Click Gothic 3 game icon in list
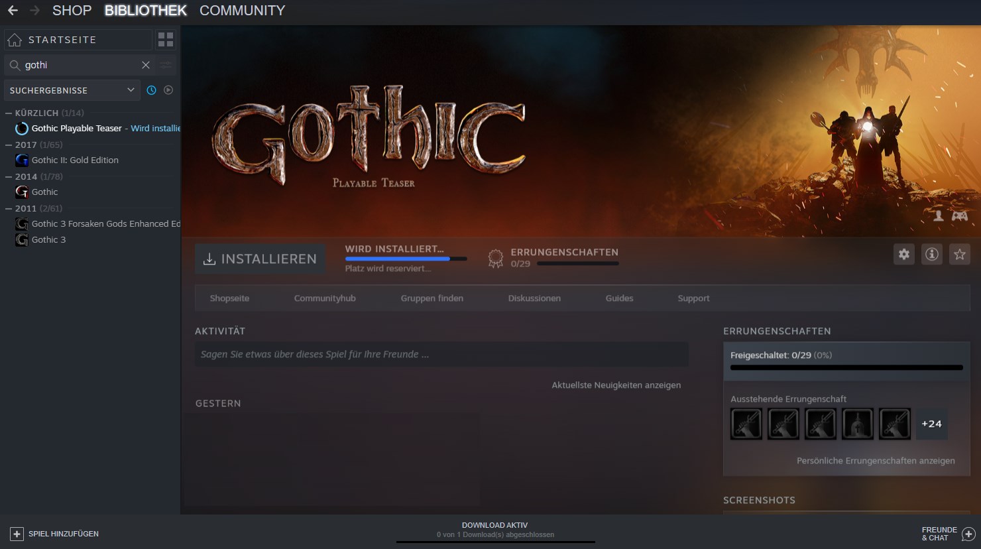This screenshot has height=549, width=981. coord(22,240)
